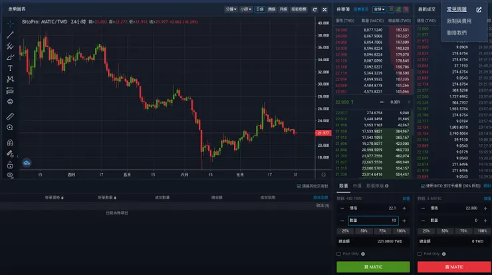This screenshot has width=492, height=275.
Task: Select the crosshair cursor tool
Action: pyautogui.click(x=10, y=23)
